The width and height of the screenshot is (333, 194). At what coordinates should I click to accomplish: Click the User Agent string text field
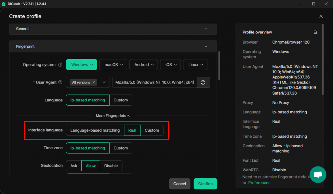155,83
